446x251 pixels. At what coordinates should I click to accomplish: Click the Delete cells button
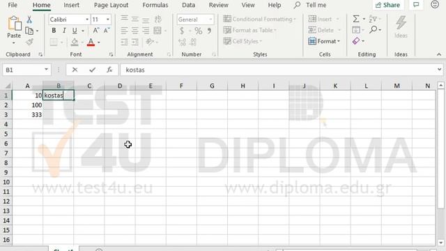pyautogui.click(x=321, y=30)
